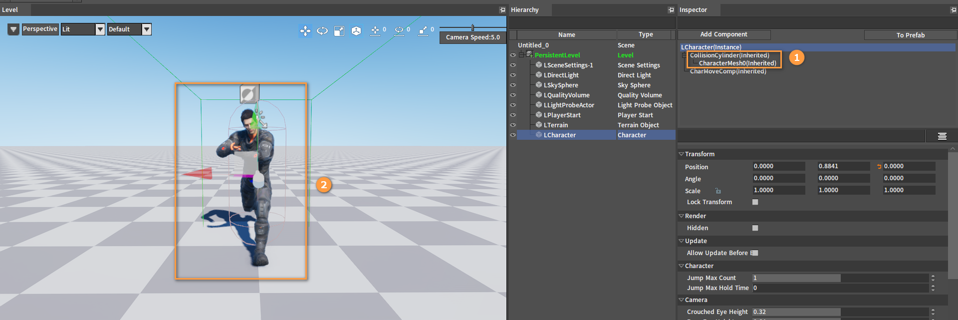Click the Scale lock icon in Transform
The width and height of the screenshot is (958, 320).
718,191
